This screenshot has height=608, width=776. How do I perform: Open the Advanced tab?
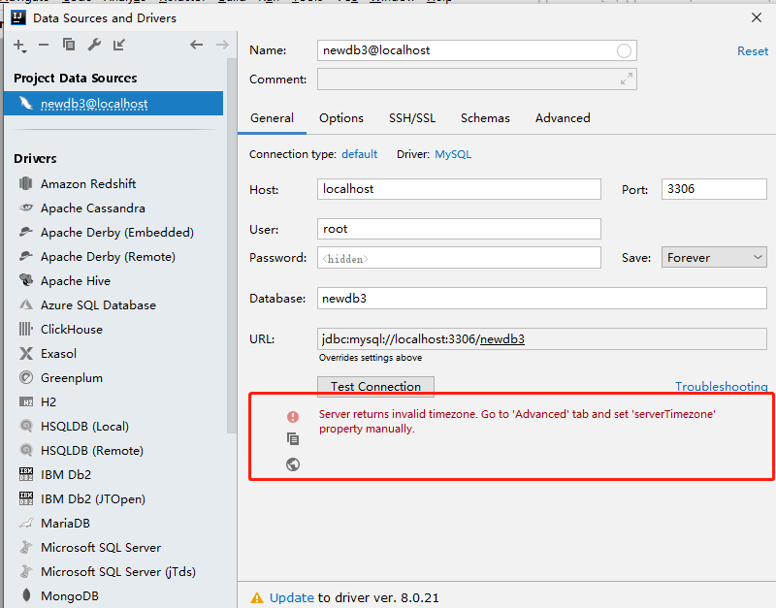coord(563,118)
